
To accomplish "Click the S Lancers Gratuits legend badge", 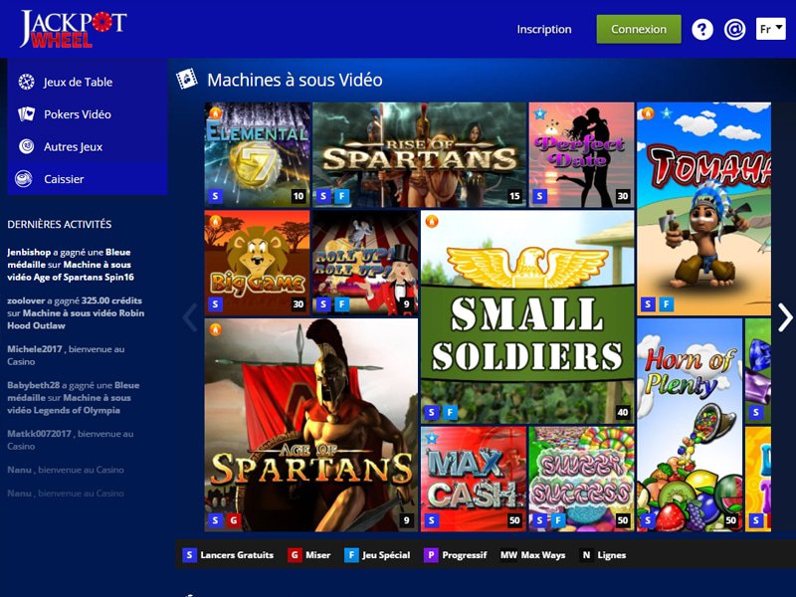I will (189, 555).
